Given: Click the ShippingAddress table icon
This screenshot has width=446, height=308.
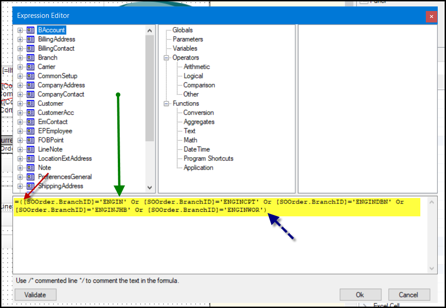Looking at the screenshot, I should point(31,186).
